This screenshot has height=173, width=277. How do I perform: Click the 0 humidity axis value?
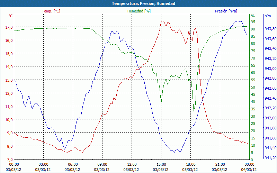coord(252,160)
